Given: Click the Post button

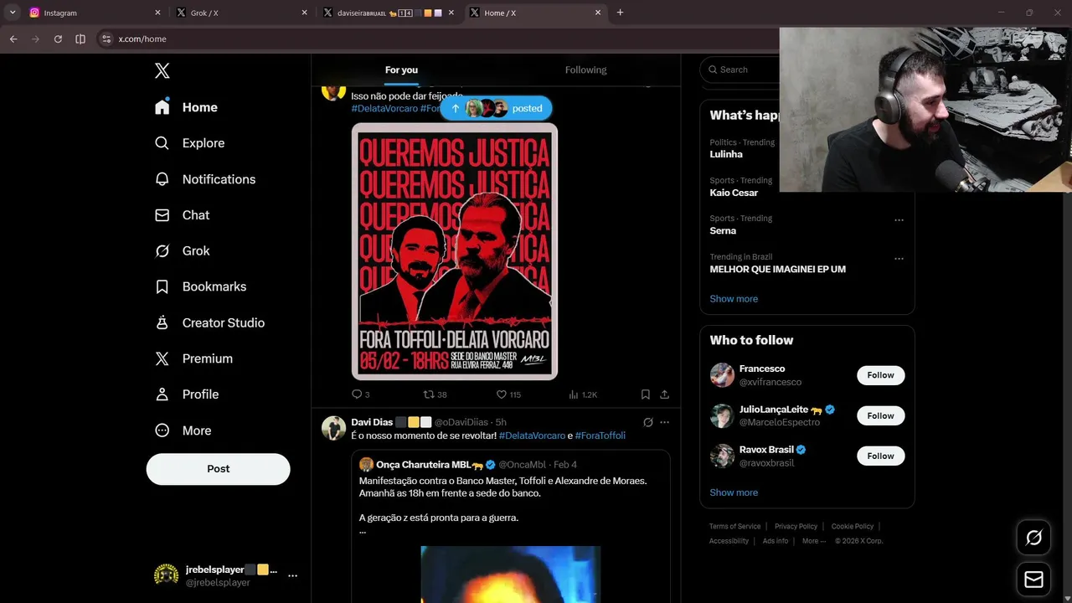Looking at the screenshot, I should [x=218, y=469].
